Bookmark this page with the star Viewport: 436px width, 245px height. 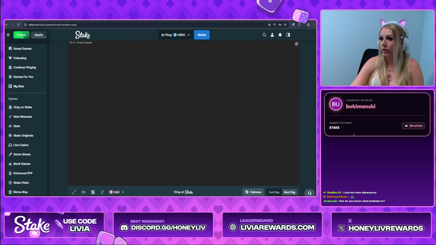(285, 24)
